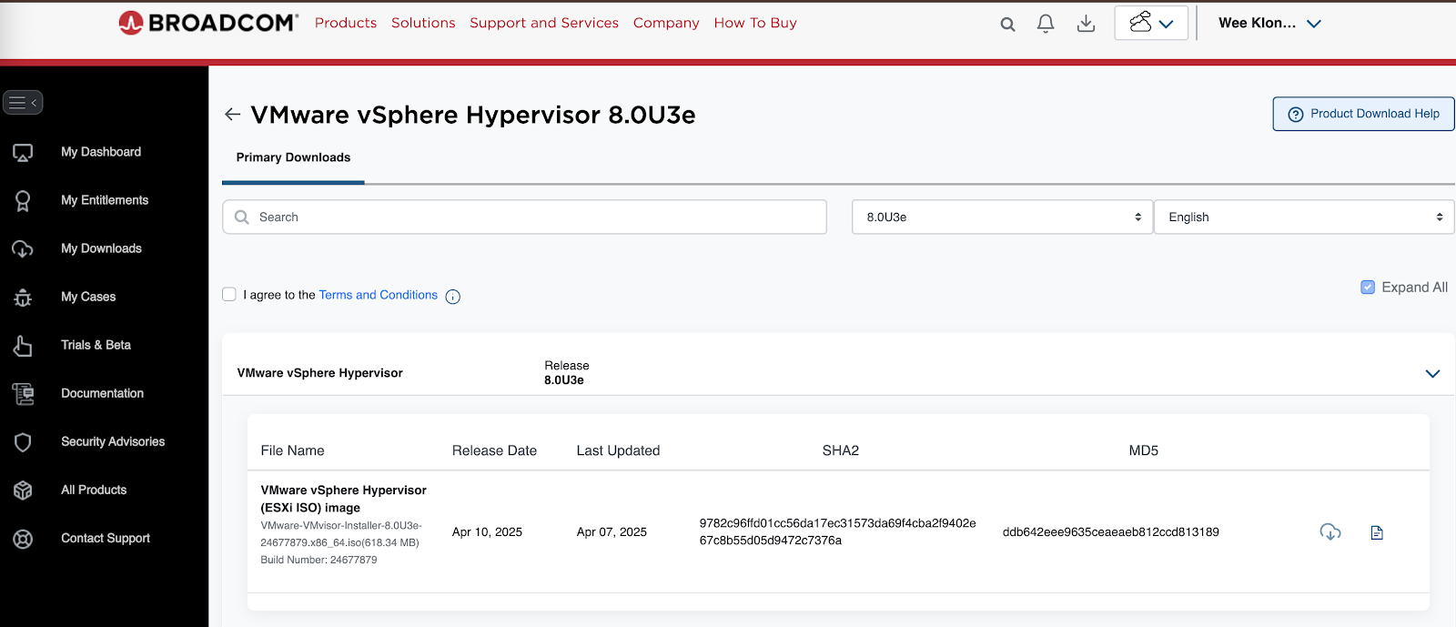
Task: Click Build Number: 24677879 text
Action: tap(318, 560)
